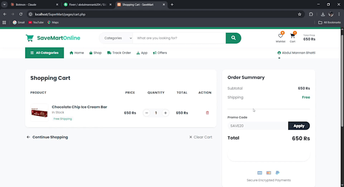Image resolution: width=344 pixels, height=187 pixels.
Task: Open Abdul Mannan Bhatti account menu
Action: 296,53
